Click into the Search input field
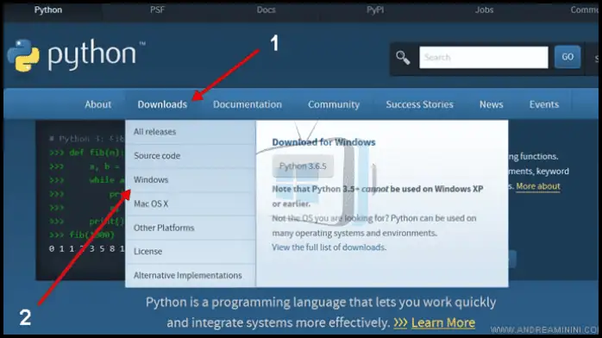This screenshot has width=602, height=338. tap(484, 58)
